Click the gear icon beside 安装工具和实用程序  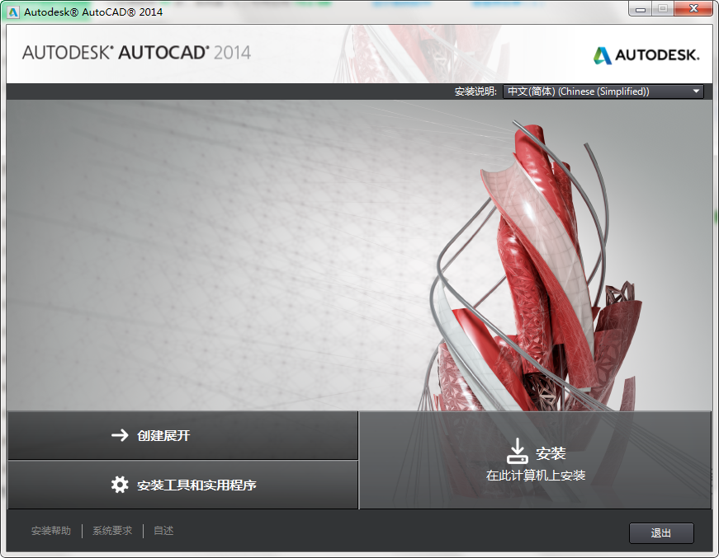[x=121, y=485]
